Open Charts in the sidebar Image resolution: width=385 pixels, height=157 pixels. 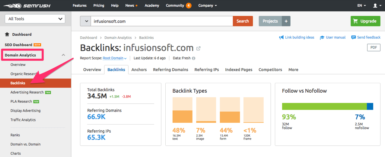[x=16, y=153]
